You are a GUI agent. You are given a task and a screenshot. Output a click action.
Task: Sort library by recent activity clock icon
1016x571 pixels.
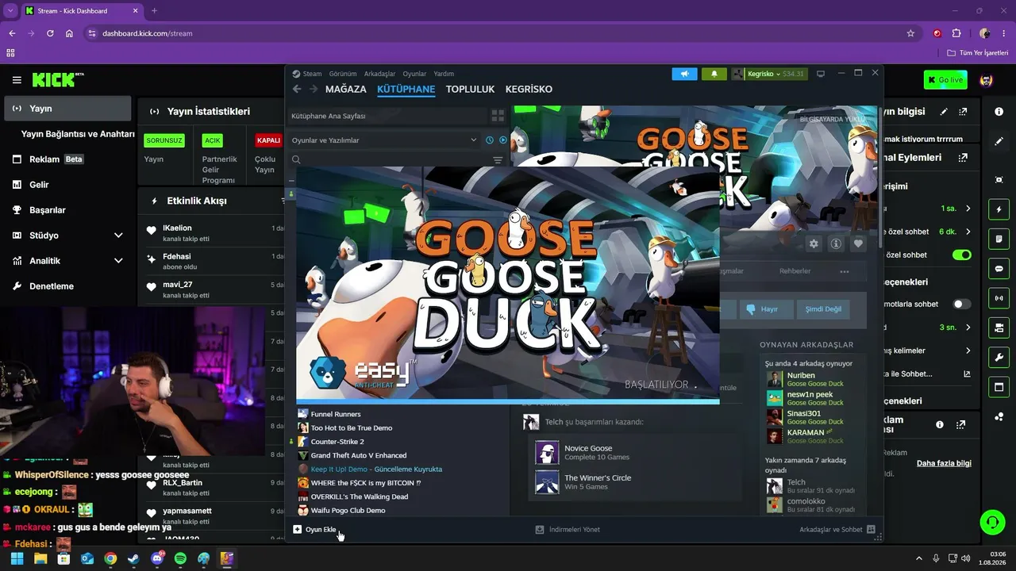[490, 140]
